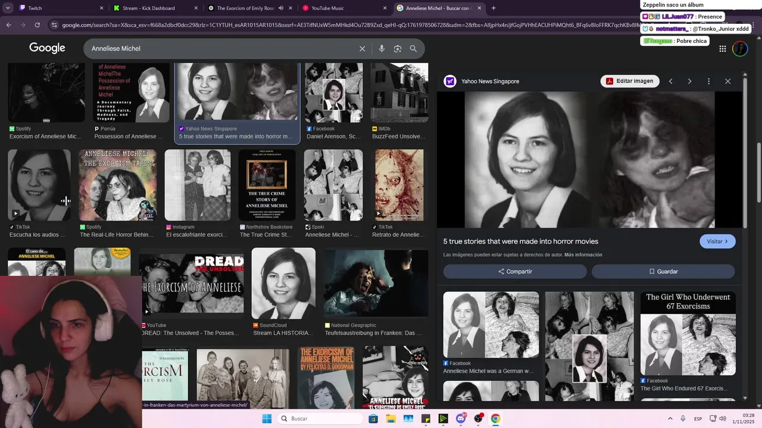Viewport: 762px width, 428px height.
Task: Go to the Google logo homepage
Action: [47, 48]
